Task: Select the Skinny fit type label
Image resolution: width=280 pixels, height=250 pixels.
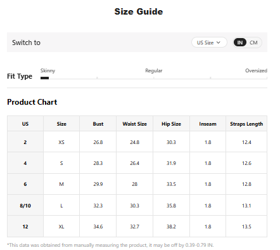Action: 48,70
